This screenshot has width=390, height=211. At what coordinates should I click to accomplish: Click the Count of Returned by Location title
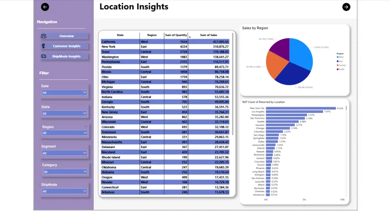coord(263,102)
